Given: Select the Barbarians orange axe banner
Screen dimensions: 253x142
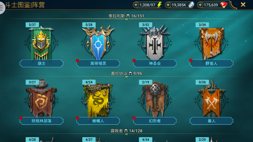Looking at the screenshot, I should pyautogui.click(x=211, y=43).
